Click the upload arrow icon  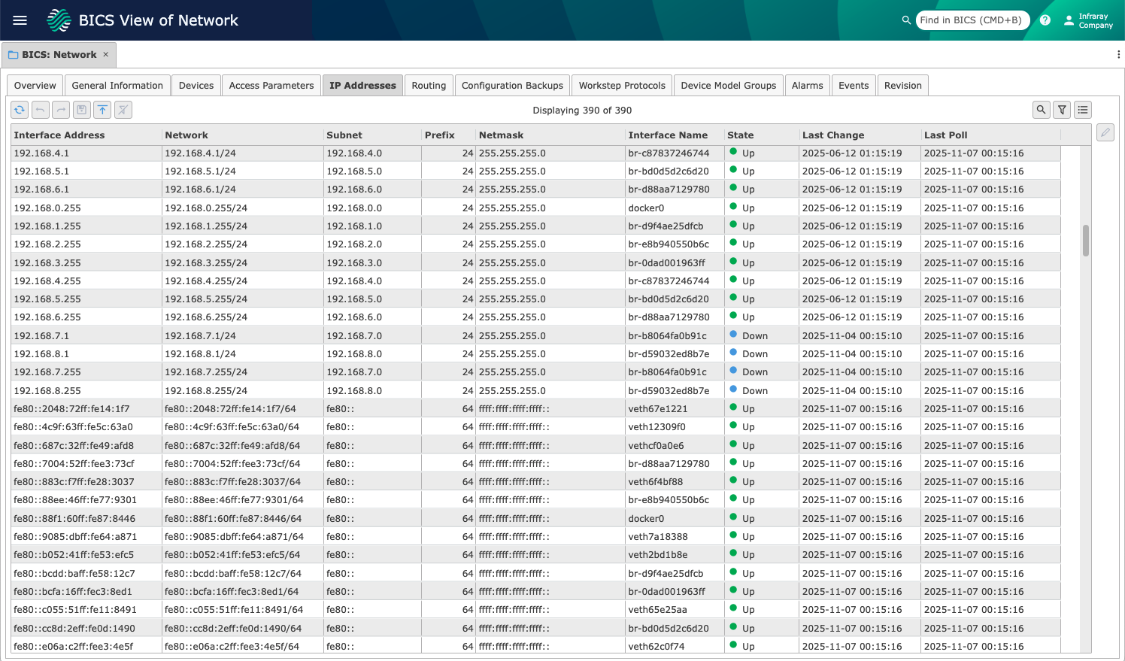pos(102,110)
